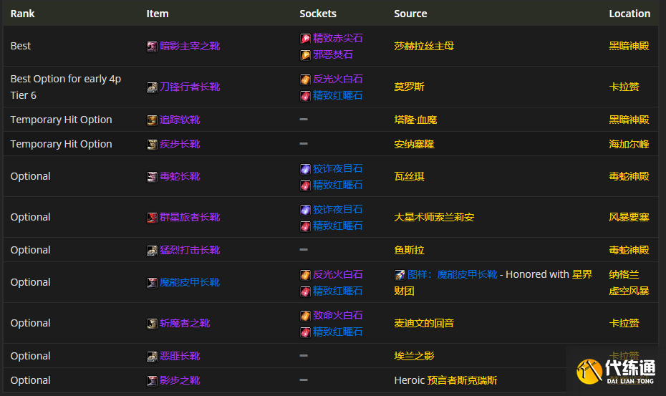Click the 毒蛇长靴 item icon
666x396 pixels.
tap(152, 177)
